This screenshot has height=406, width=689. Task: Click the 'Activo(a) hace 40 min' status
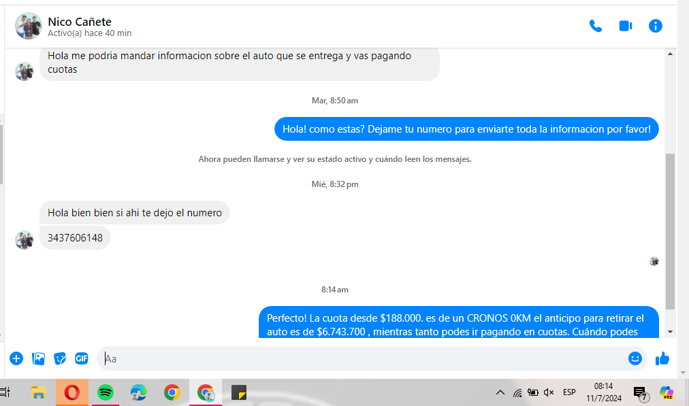[90, 33]
